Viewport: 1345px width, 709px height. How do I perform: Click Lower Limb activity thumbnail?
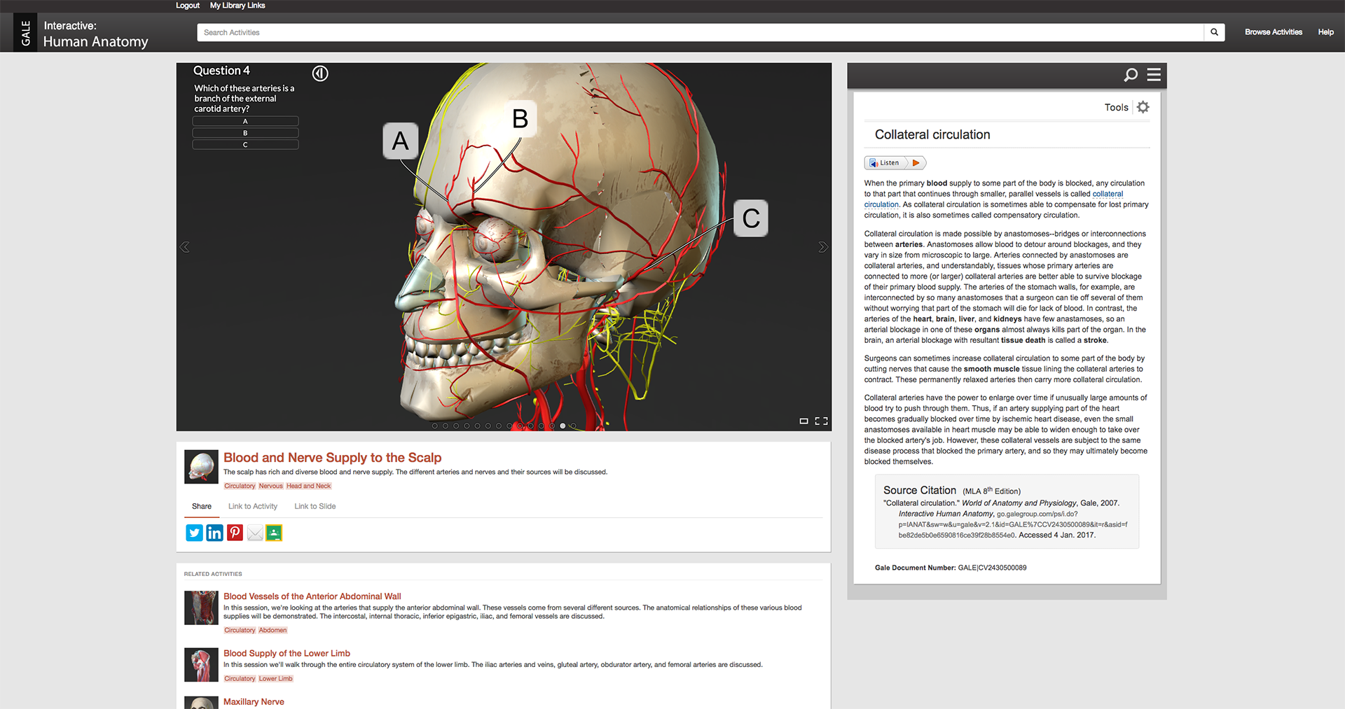(x=201, y=665)
